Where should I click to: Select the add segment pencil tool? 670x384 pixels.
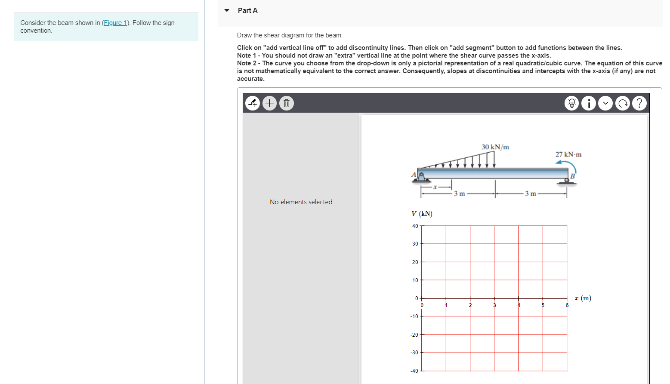pyautogui.click(x=252, y=103)
